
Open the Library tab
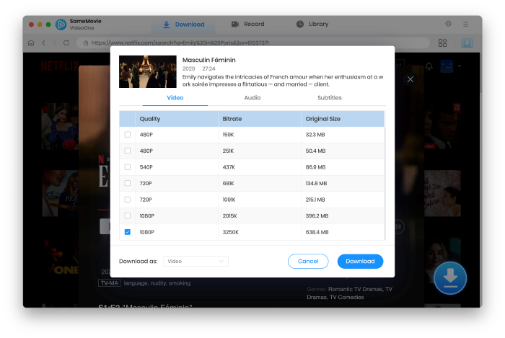[312, 24]
